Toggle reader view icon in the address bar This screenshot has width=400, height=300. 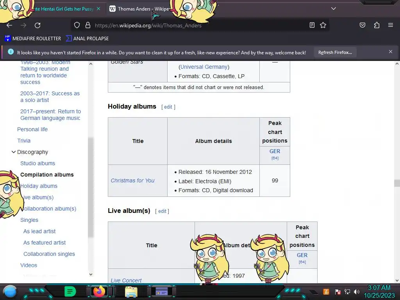(x=312, y=25)
